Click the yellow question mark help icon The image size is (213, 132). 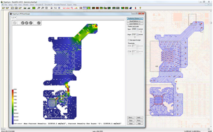point(140,8)
